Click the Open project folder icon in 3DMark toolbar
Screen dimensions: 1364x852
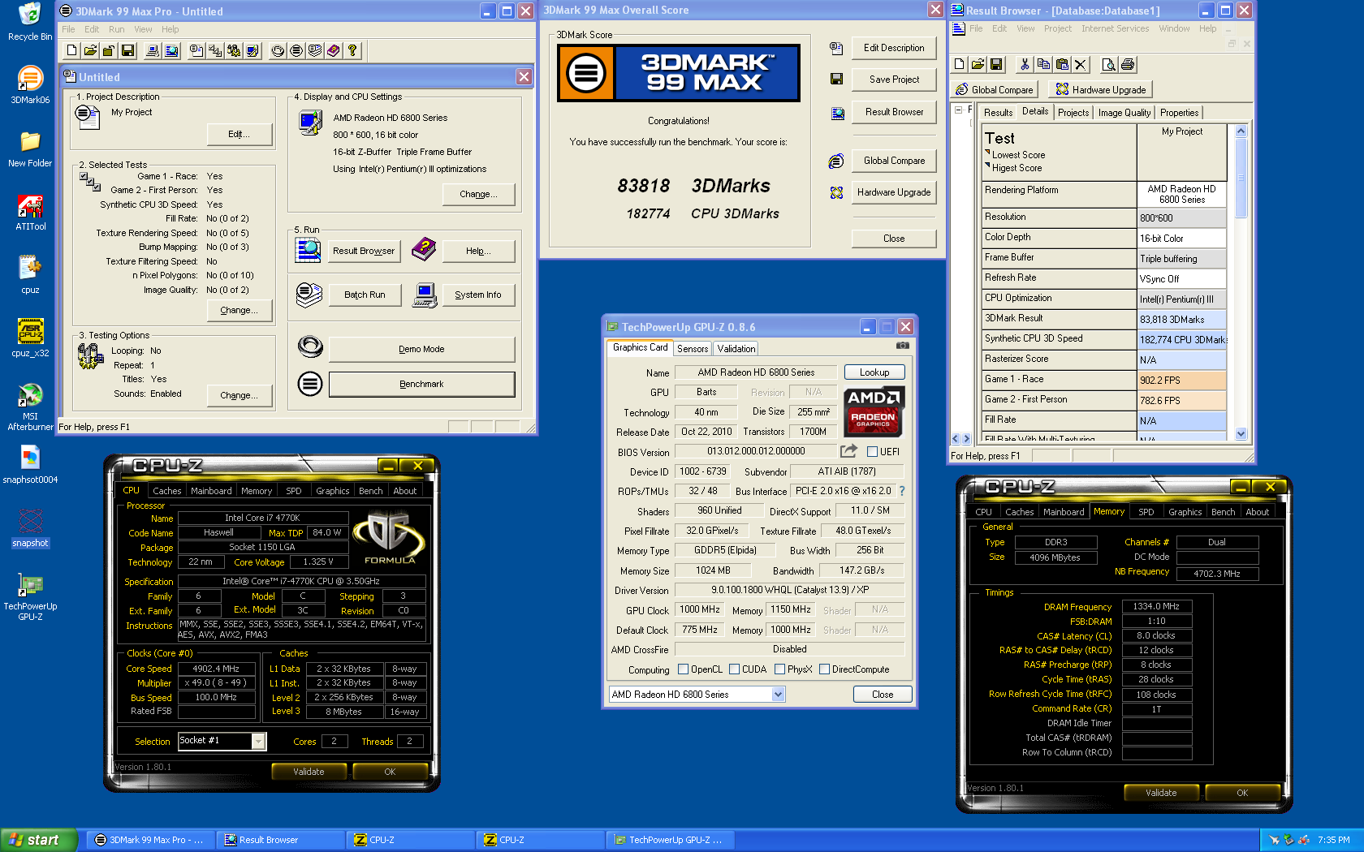point(90,50)
